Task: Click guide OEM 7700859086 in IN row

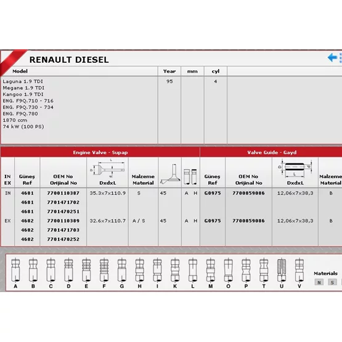Action: (248, 193)
